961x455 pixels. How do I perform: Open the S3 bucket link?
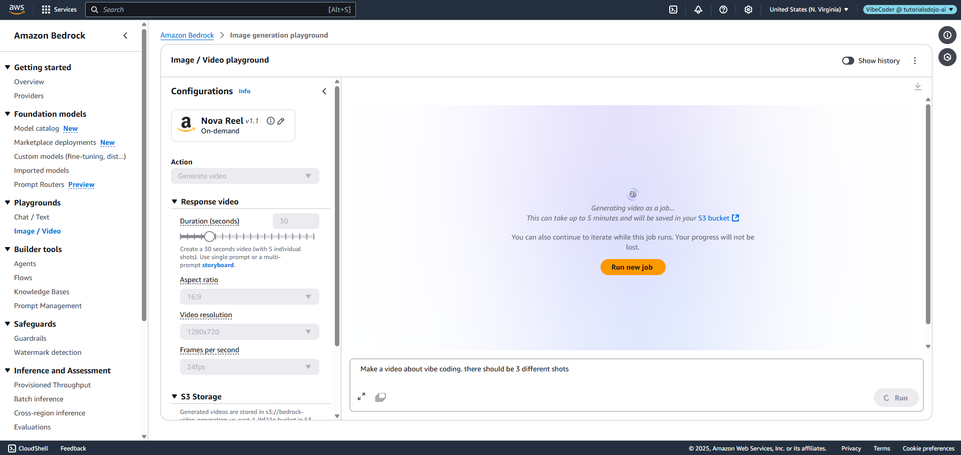point(718,218)
